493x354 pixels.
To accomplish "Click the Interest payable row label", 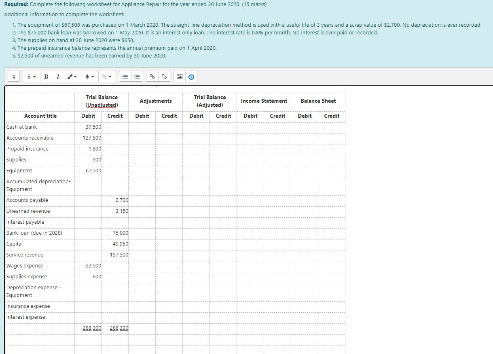I will (25, 222).
